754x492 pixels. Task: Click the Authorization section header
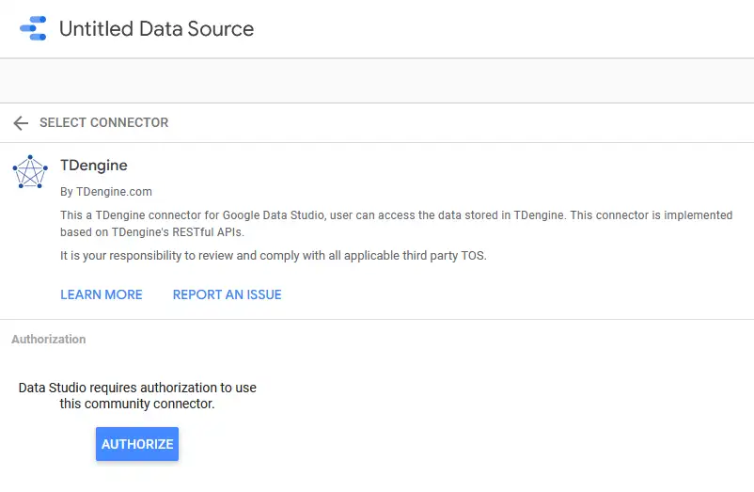tap(48, 339)
